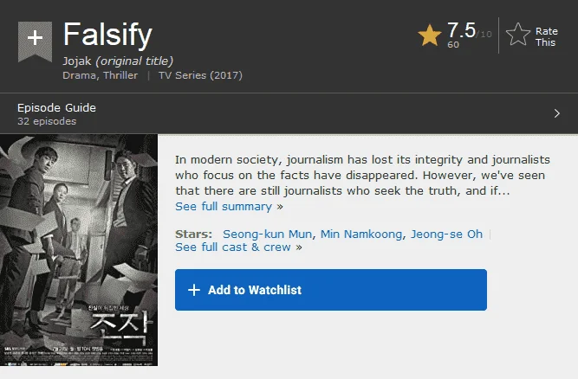Open See full cast & crew link
578x379 pixels.
click(238, 247)
